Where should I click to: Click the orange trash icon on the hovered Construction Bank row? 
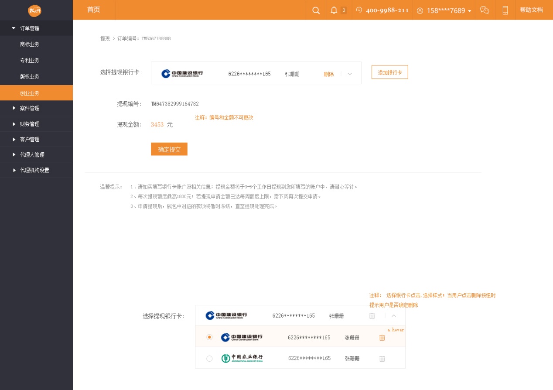[382, 337]
